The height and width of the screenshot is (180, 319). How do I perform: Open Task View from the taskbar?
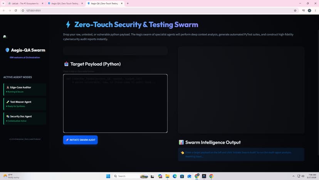(153, 176)
